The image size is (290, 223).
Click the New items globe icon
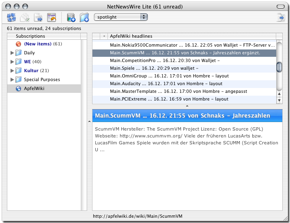[18, 44]
